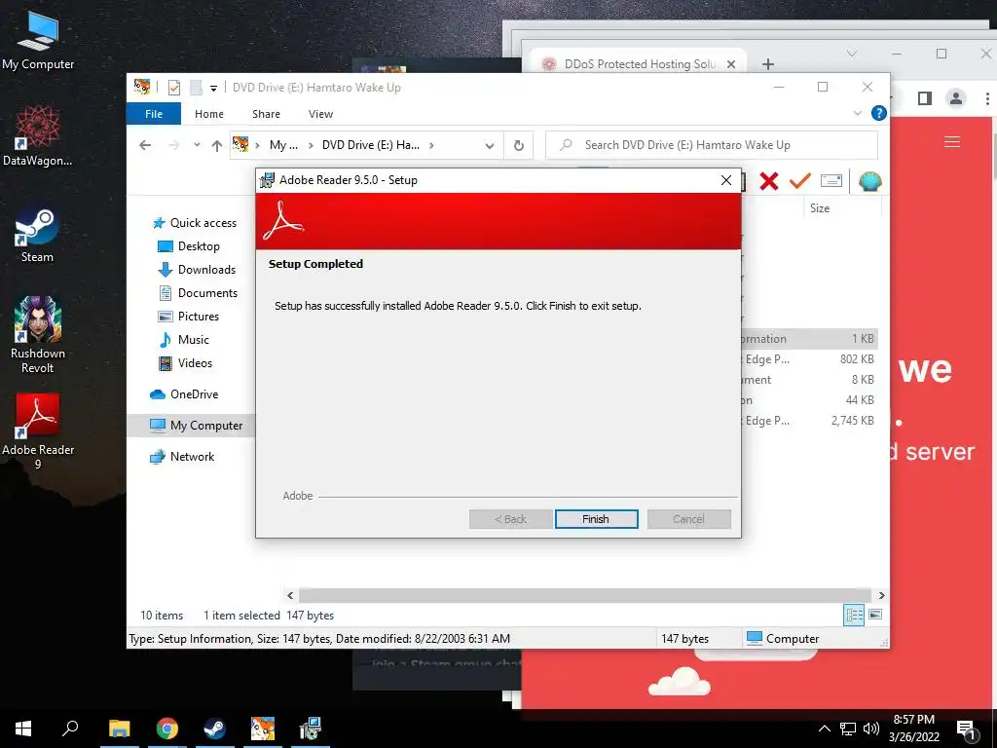Screen dimensions: 997x748
Task: Click the globe shell icon in toolbar
Action: (869, 181)
